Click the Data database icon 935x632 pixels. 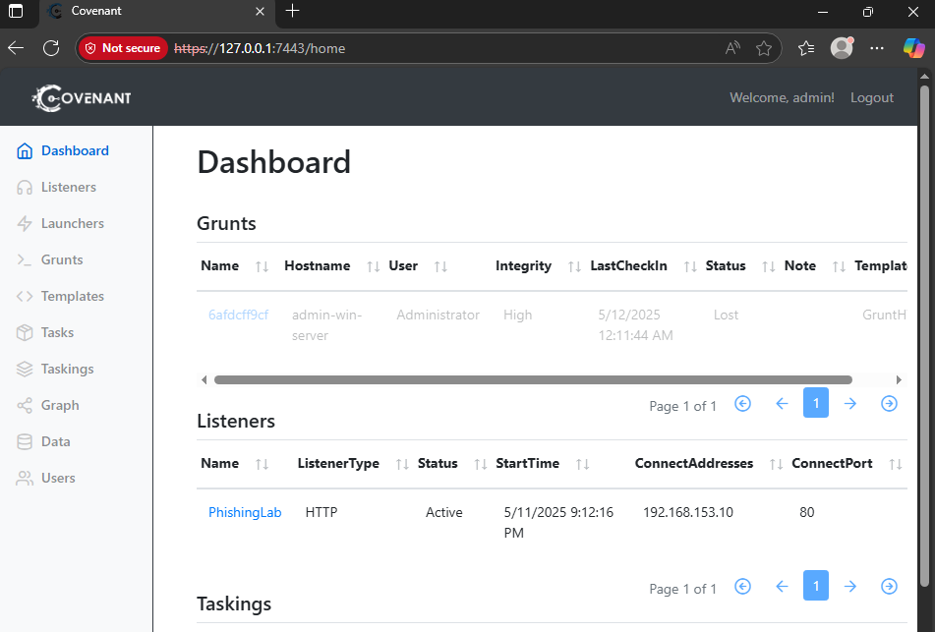tap(25, 441)
